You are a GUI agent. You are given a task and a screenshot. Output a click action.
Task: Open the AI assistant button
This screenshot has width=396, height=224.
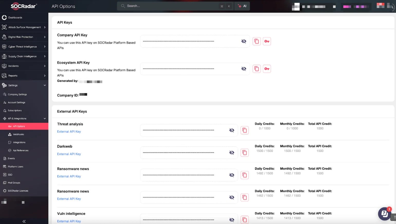coord(242,6)
